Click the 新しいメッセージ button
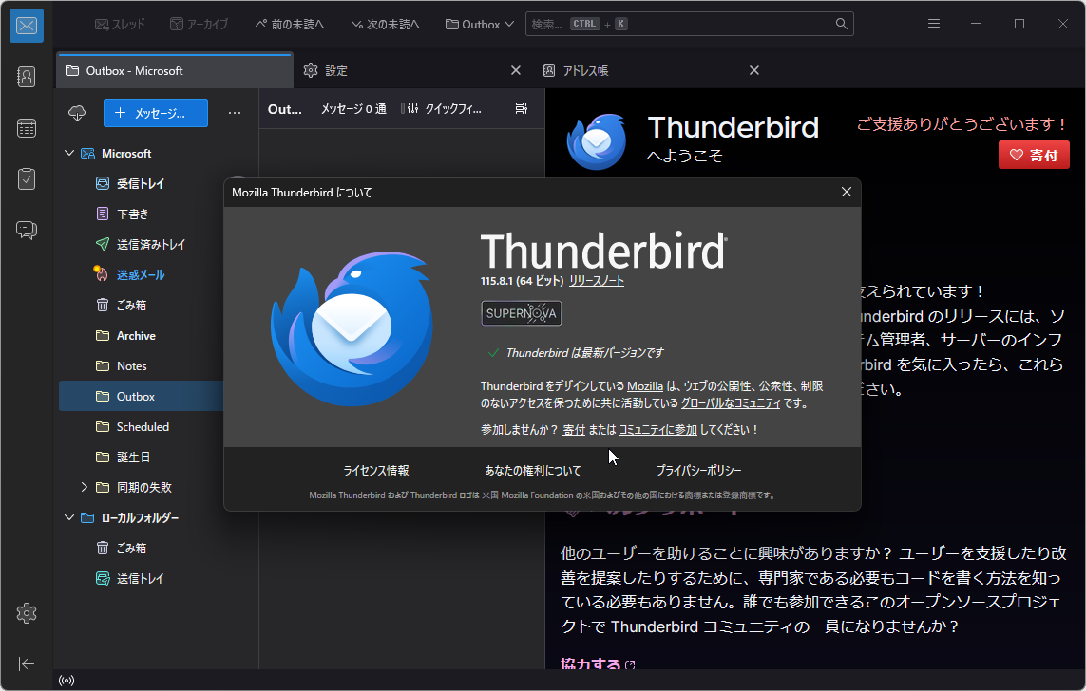 155,112
